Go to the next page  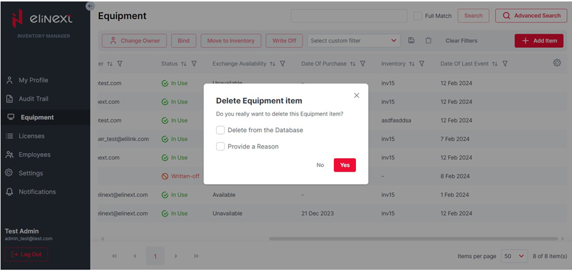(x=176, y=256)
